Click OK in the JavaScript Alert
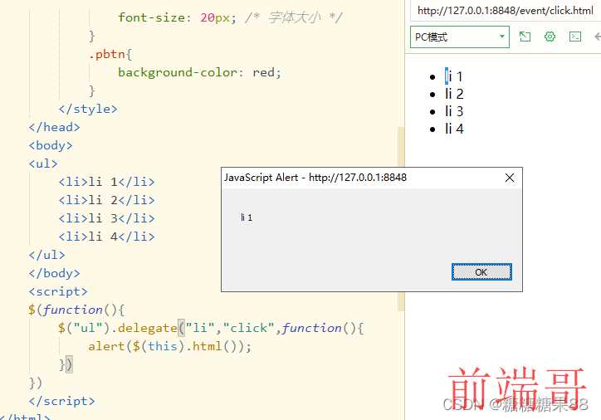 (x=481, y=272)
